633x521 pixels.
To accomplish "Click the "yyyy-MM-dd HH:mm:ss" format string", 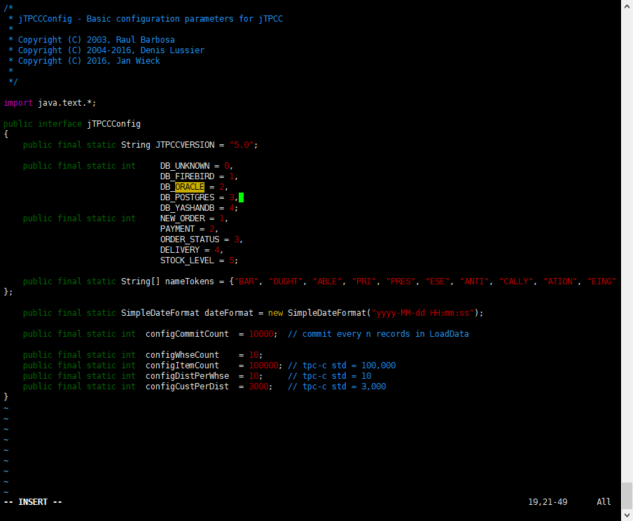I will (x=423, y=313).
